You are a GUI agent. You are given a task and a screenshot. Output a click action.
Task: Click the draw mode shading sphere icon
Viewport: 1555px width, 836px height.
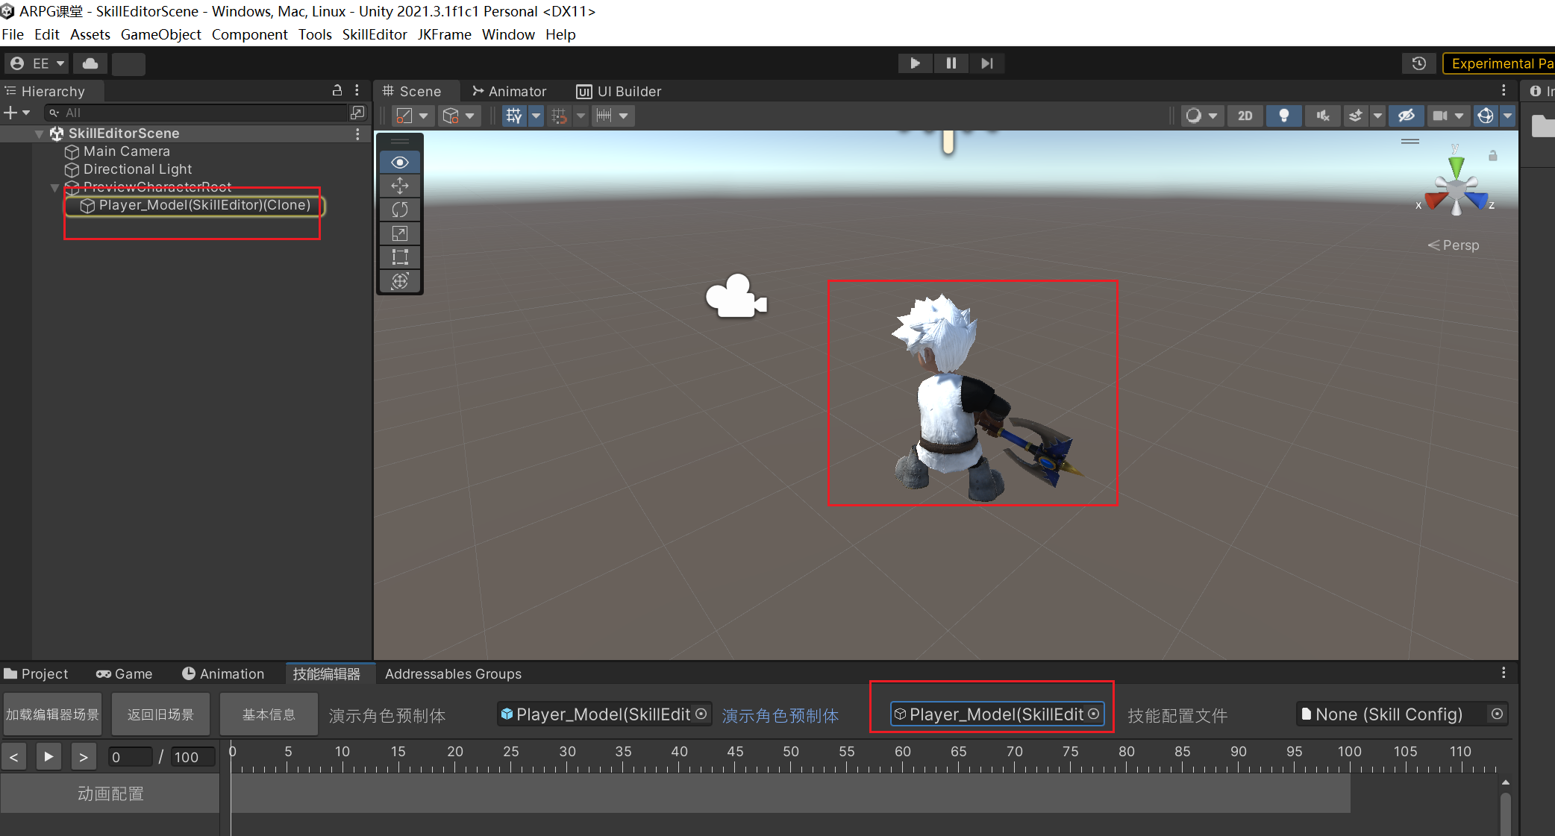1194,116
